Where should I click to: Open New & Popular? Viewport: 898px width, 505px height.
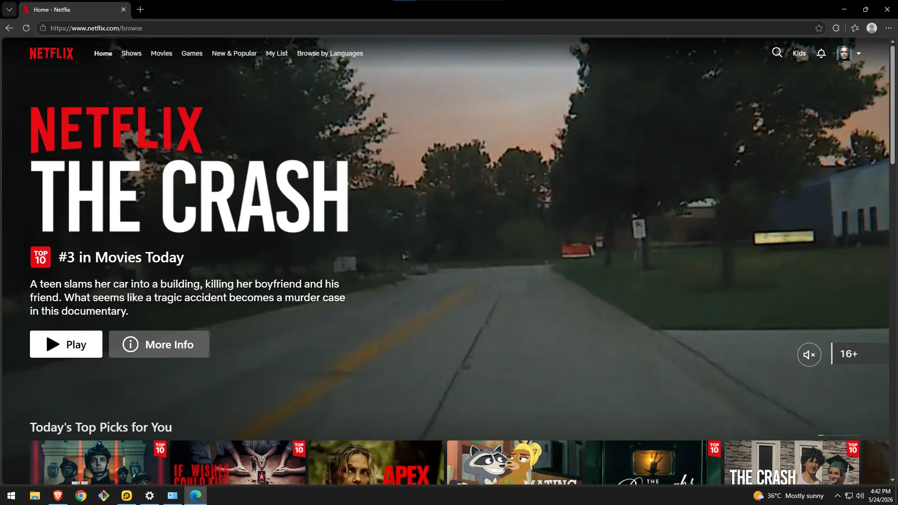pyautogui.click(x=234, y=53)
